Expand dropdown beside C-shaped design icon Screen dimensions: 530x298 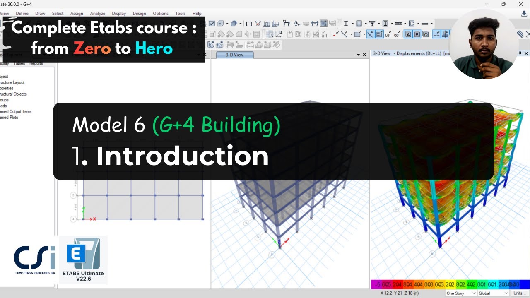418,24
